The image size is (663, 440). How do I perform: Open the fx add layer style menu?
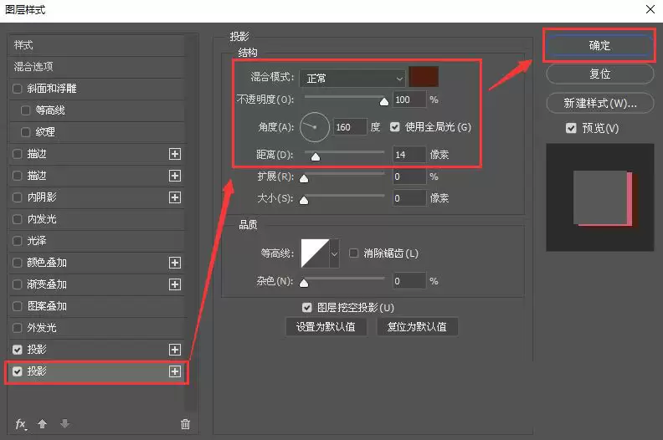click(x=21, y=424)
